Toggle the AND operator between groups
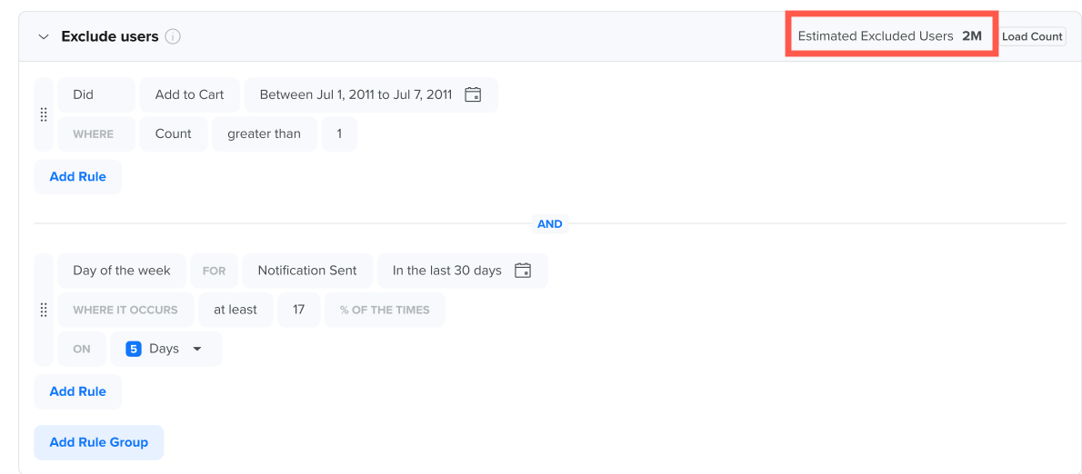This screenshot has width=1082, height=474. [550, 224]
